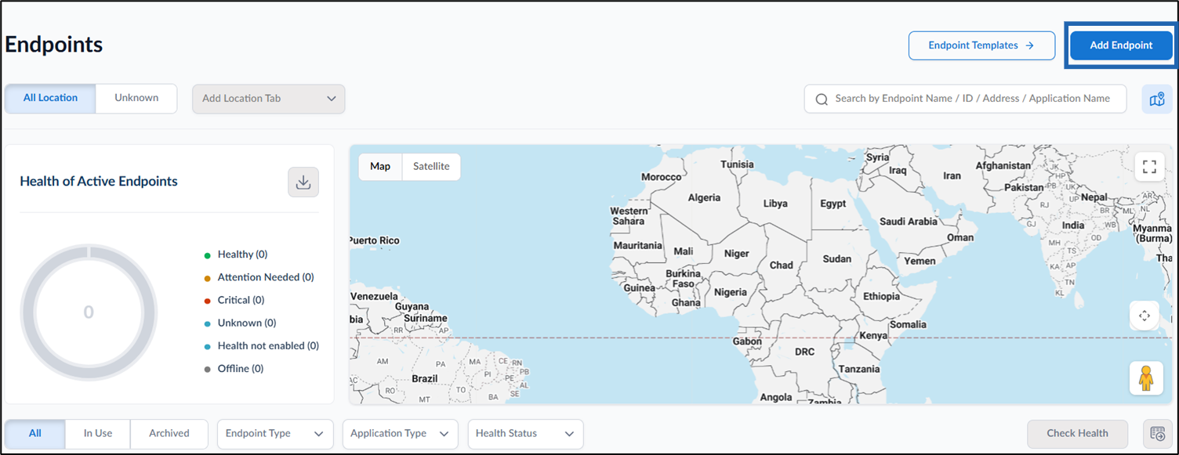Click the download icon in Health panel
Image resolution: width=1179 pixels, height=455 pixels.
pos(303,182)
